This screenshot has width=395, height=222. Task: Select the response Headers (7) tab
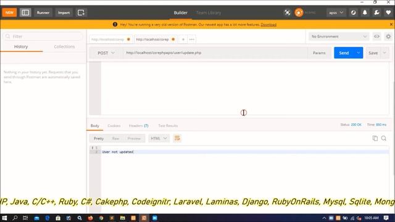tap(138, 126)
